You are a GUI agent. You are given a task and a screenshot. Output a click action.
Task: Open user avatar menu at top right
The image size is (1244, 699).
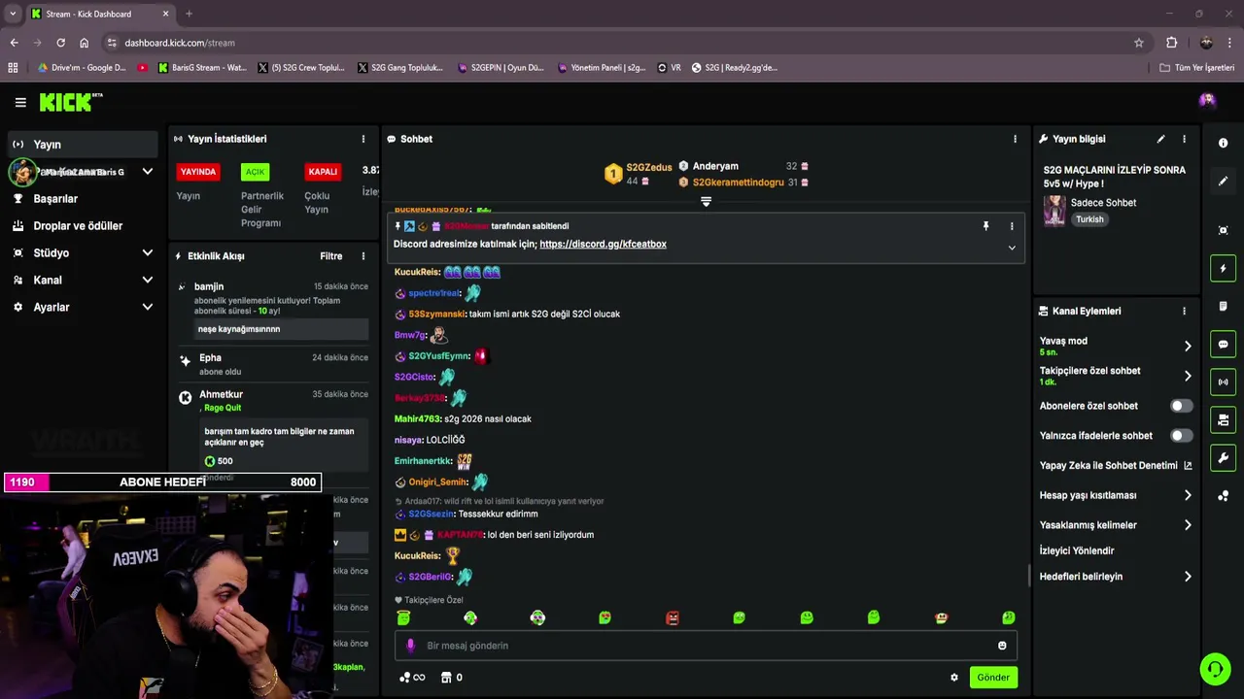point(1207,100)
